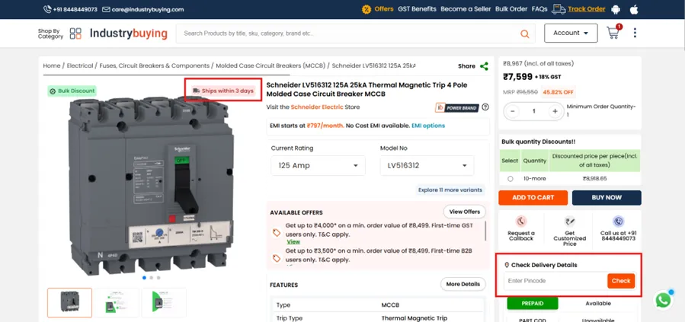The height and width of the screenshot is (322, 685).
Task: Expand the Account dropdown
Action: click(571, 33)
